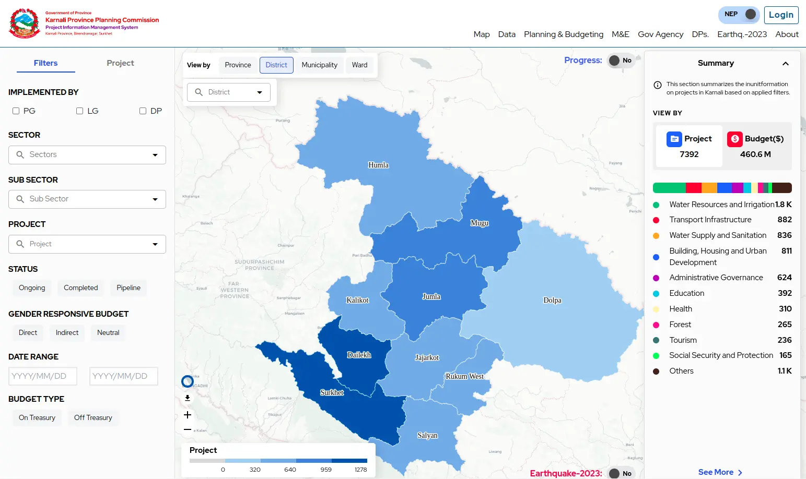Click the first date range input field

click(x=43, y=376)
